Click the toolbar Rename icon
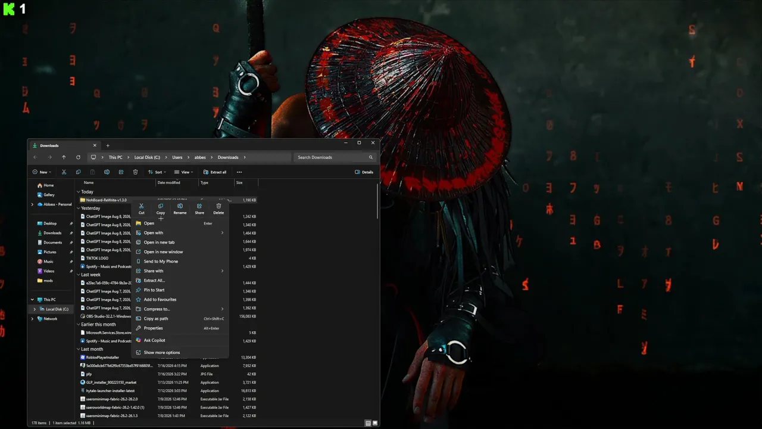The width and height of the screenshot is (762, 429). pos(107,172)
